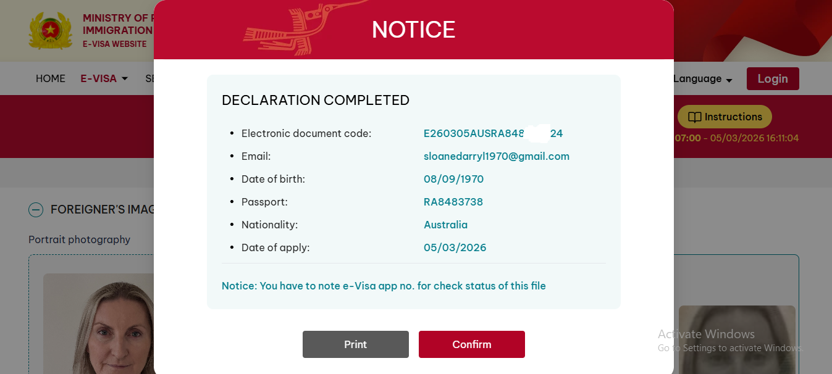Click the blurred image thumbnail on right

(x=736, y=339)
